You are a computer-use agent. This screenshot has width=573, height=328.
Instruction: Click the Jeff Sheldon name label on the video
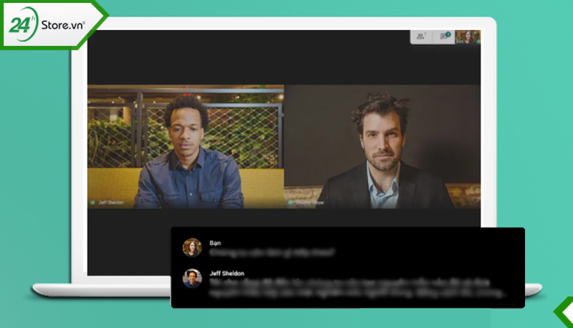coord(111,202)
